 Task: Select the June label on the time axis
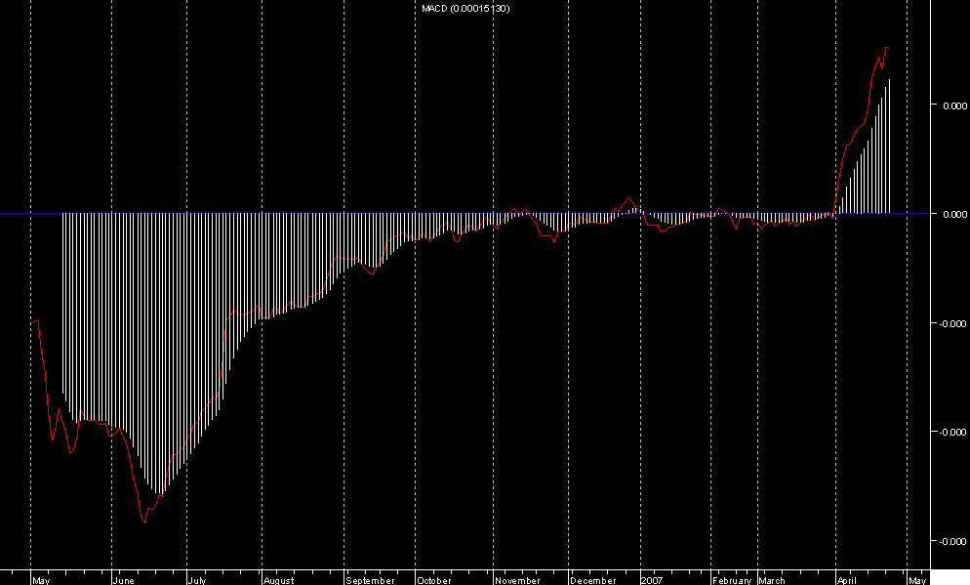click(x=124, y=581)
